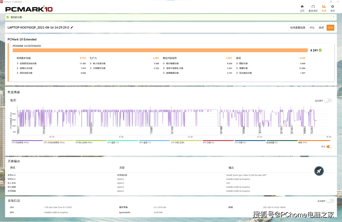The image size is (342, 222).
Task: Click 游戏 score 3 516
Action: pos(302,58)
